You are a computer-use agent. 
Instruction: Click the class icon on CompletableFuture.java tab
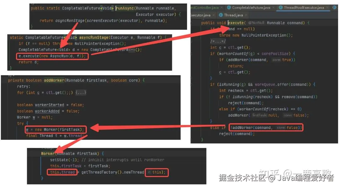(229, 8)
